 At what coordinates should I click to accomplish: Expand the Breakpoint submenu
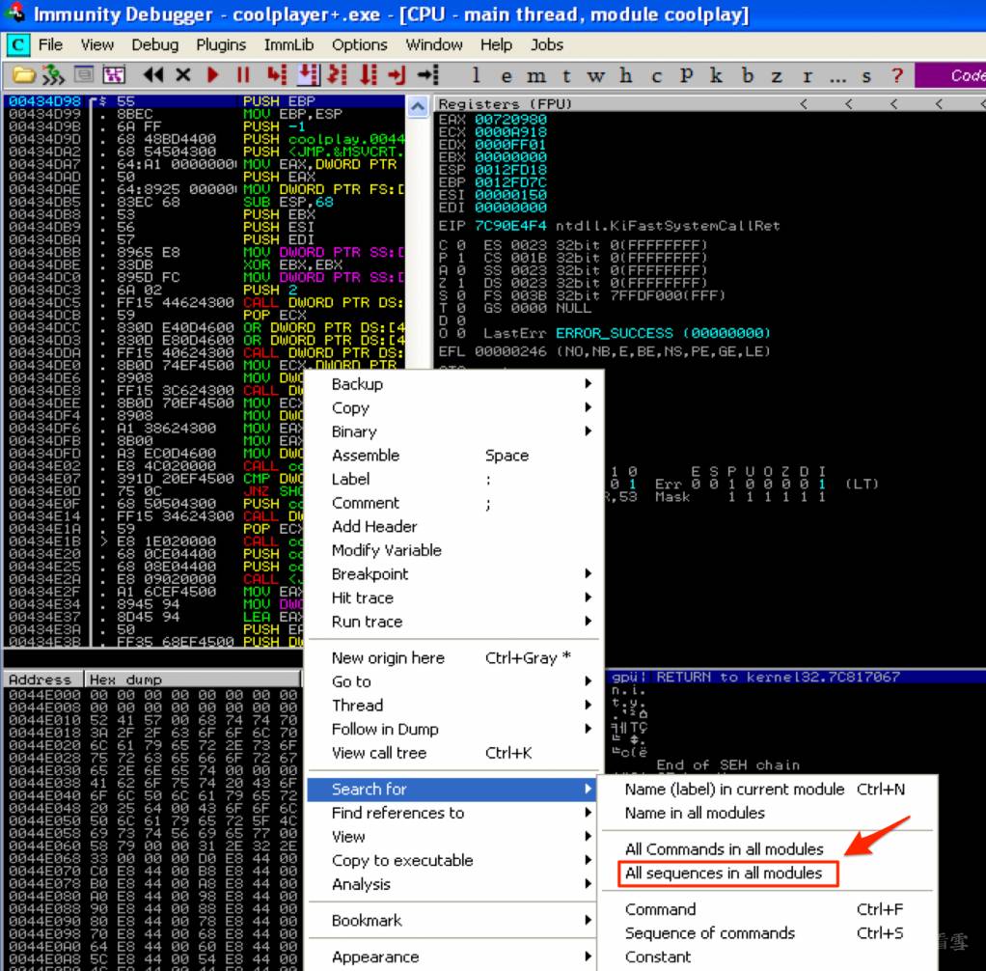point(453,574)
